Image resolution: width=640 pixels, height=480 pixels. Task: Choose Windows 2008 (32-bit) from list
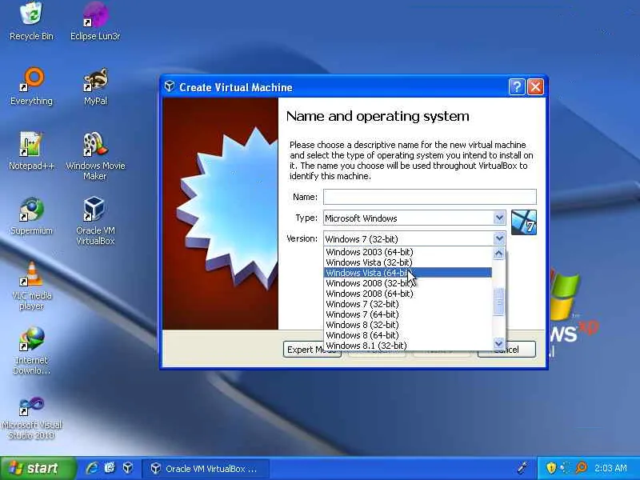coord(408,283)
